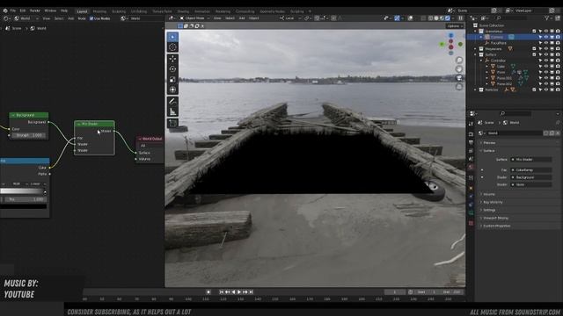Open the Scene properties tab
Screen dimensions: 563x316
point(471,159)
